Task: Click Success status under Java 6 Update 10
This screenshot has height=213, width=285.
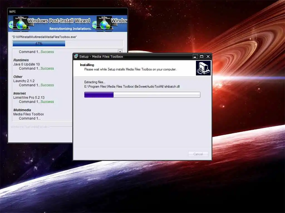Action: [x=47, y=69]
